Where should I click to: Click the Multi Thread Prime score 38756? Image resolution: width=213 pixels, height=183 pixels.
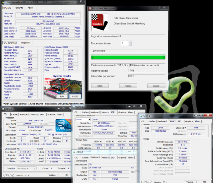click(x=71, y=70)
